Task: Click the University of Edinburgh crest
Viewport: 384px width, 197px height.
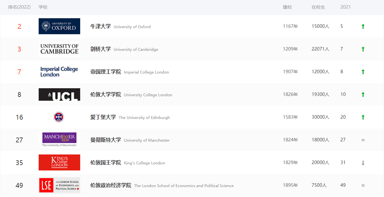Action: pyautogui.click(x=59, y=117)
